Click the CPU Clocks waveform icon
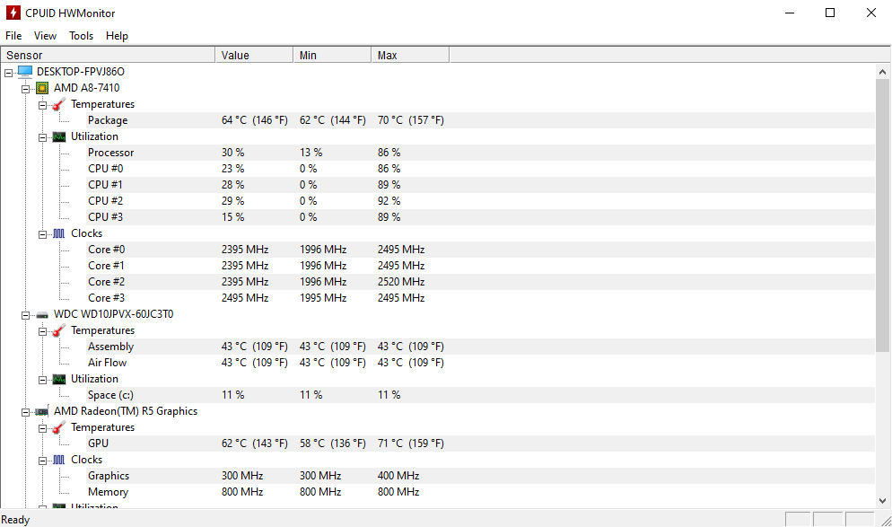Screen dimensions: 892x527 58,233
